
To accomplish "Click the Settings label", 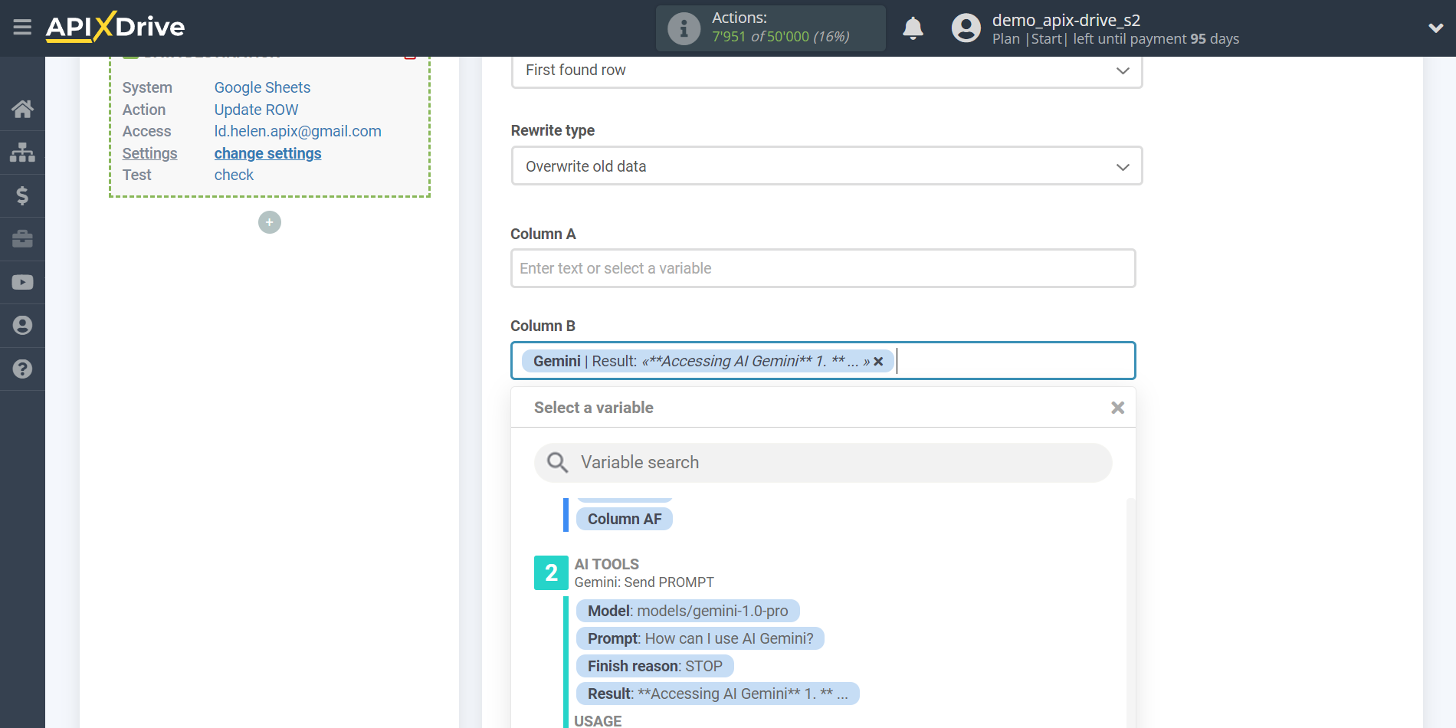I will pyautogui.click(x=149, y=153).
